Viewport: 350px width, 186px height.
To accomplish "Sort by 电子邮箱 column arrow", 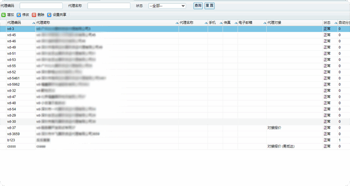I will click(x=264, y=23).
